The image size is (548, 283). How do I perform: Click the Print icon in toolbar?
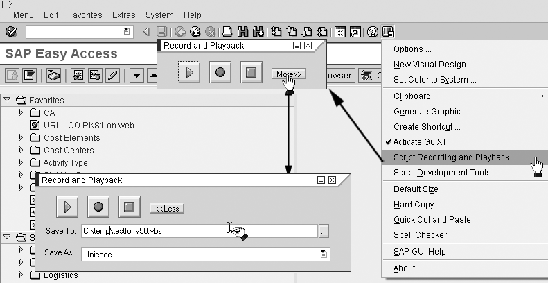[x=227, y=32]
